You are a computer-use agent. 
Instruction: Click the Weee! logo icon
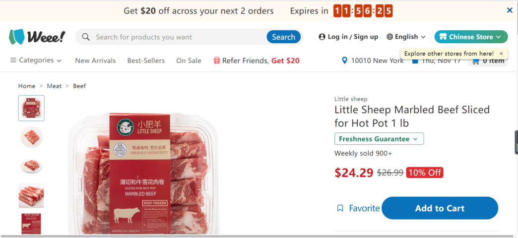[17, 37]
